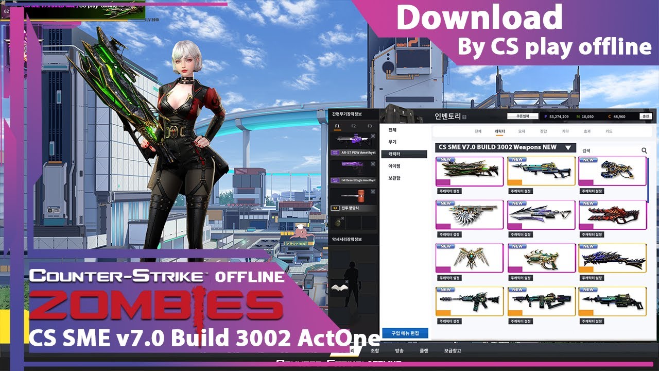659x371 pixels.
Task: Click the 간편무기장착정보 panel header
Action: 348,114
